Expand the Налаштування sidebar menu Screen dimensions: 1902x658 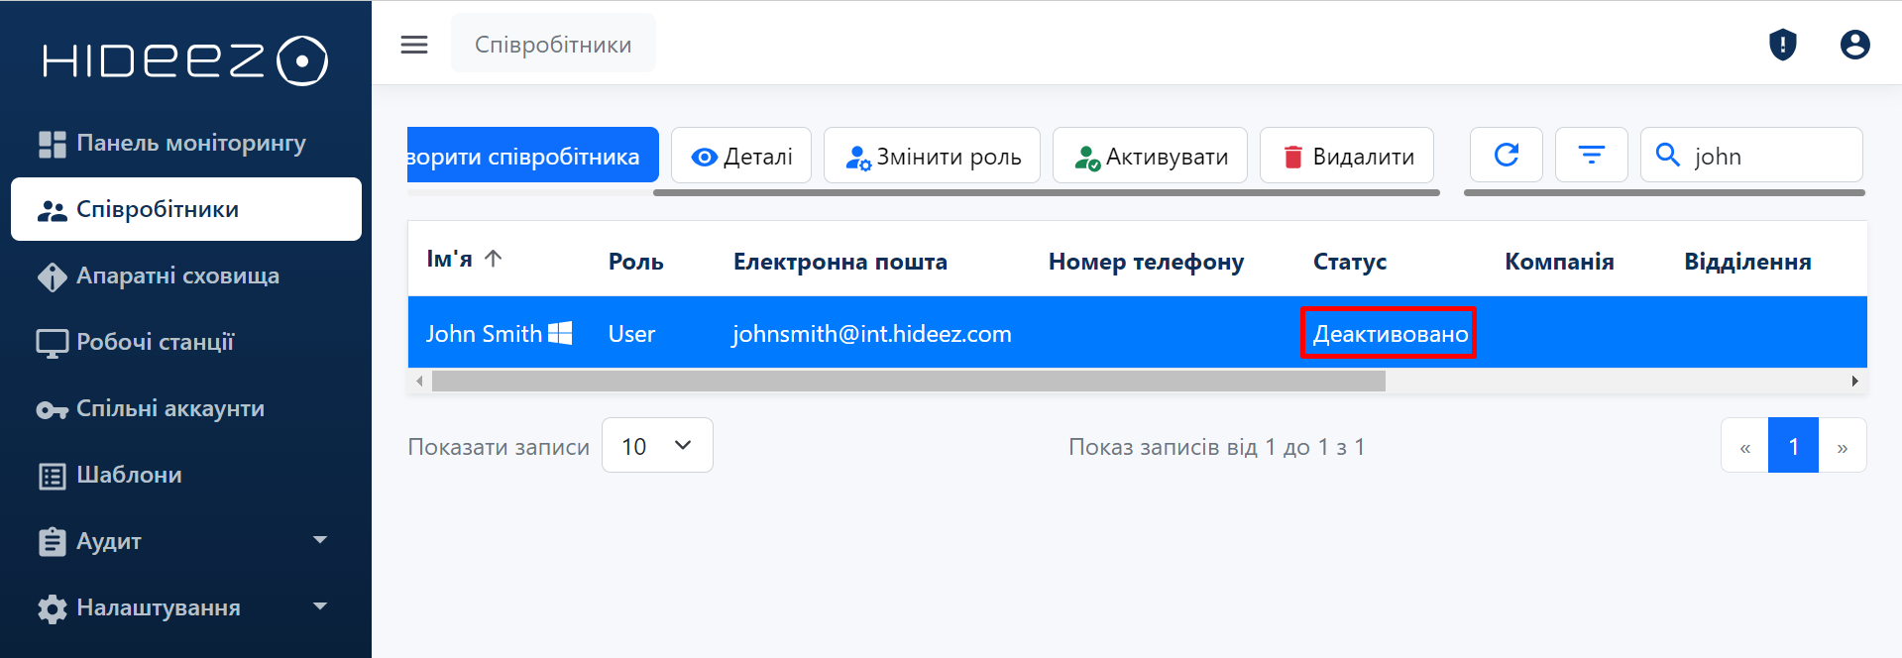pos(319,606)
